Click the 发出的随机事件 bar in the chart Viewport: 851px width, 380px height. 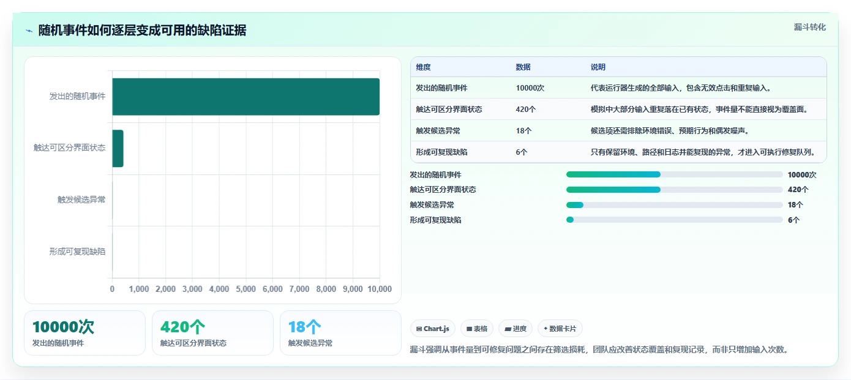click(246, 97)
